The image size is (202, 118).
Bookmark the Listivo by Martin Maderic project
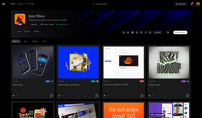(x=105, y=96)
